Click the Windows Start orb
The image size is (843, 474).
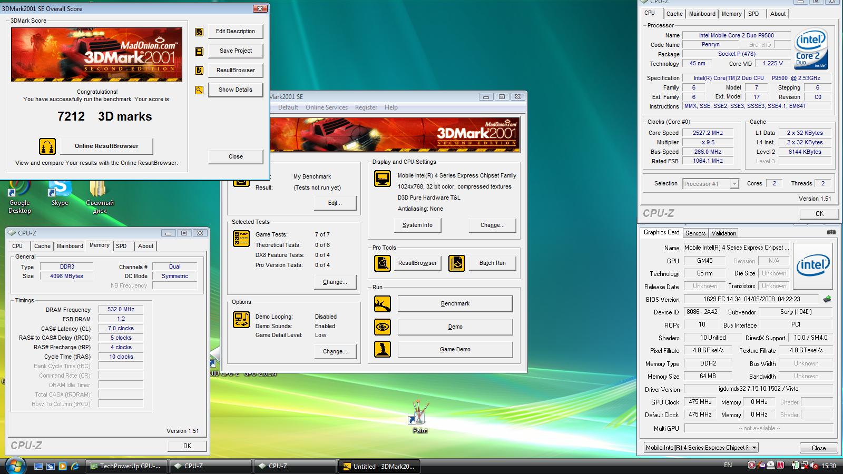coord(15,466)
